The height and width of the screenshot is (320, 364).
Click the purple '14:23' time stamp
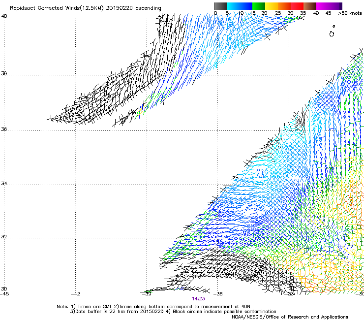pyautogui.click(x=199, y=299)
